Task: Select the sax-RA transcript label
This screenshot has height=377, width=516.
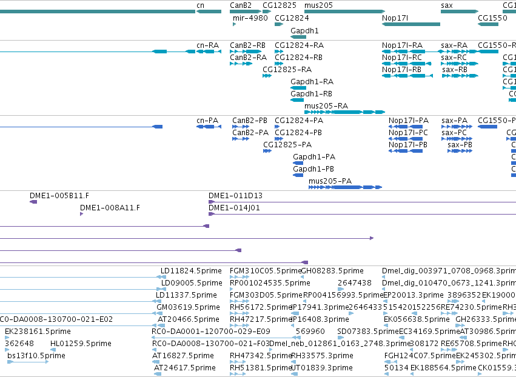Action: pyautogui.click(x=454, y=45)
